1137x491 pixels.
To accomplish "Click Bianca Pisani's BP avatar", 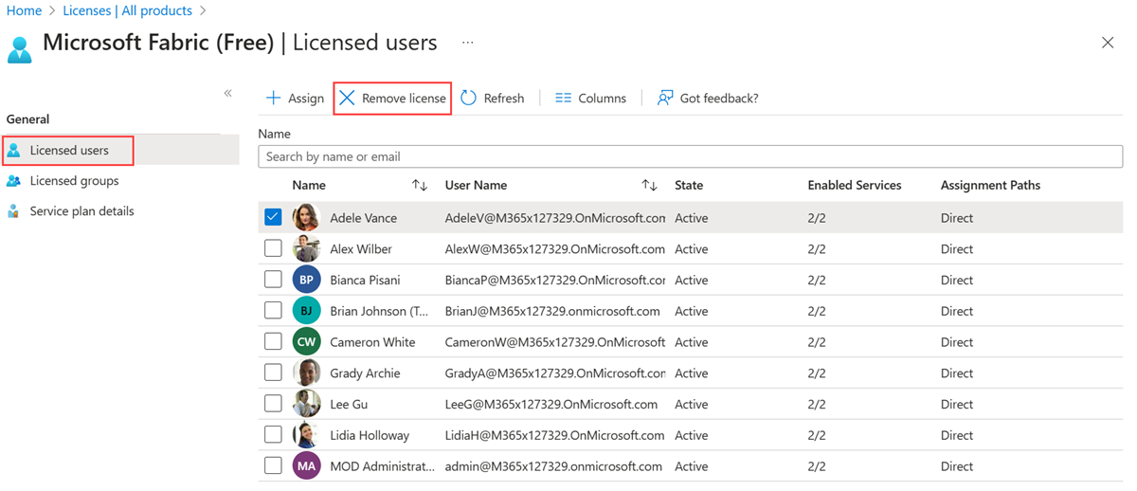I will point(306,281).
